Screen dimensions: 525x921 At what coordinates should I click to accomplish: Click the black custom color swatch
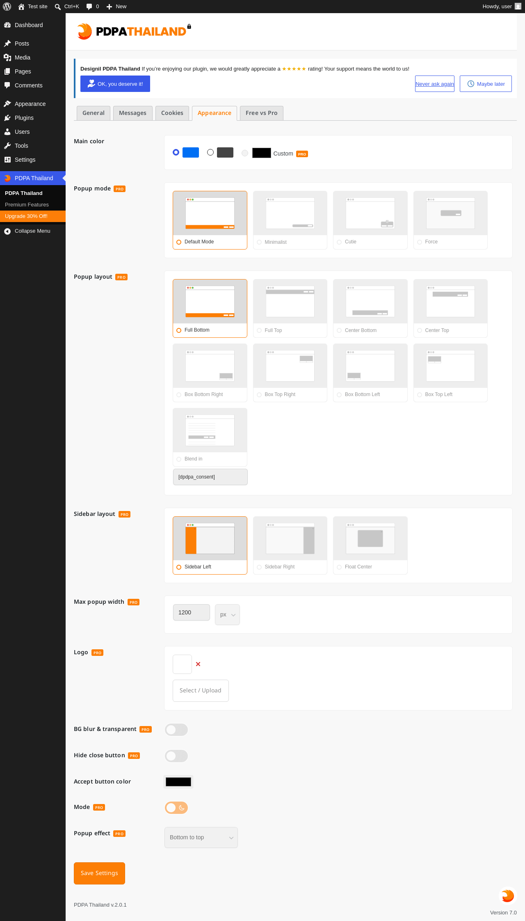click(x=262, y=153)
